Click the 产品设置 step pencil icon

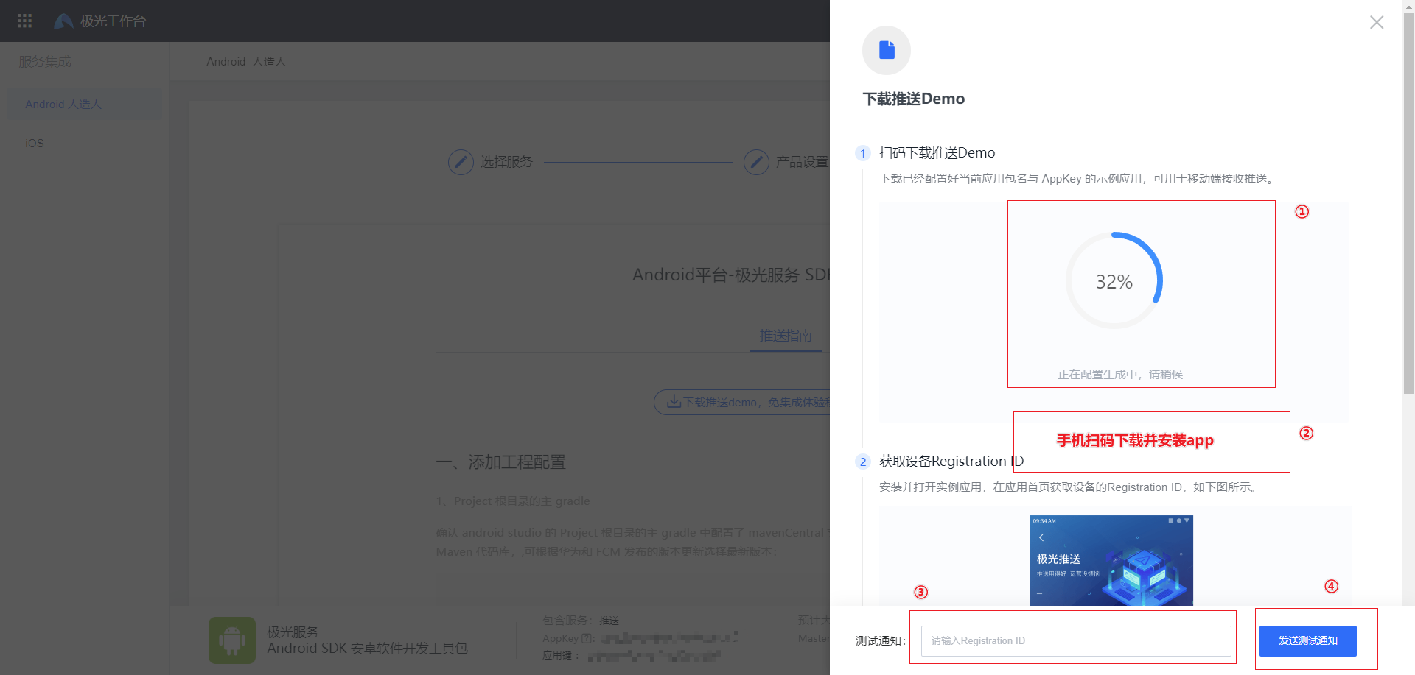tap(756, 162)
